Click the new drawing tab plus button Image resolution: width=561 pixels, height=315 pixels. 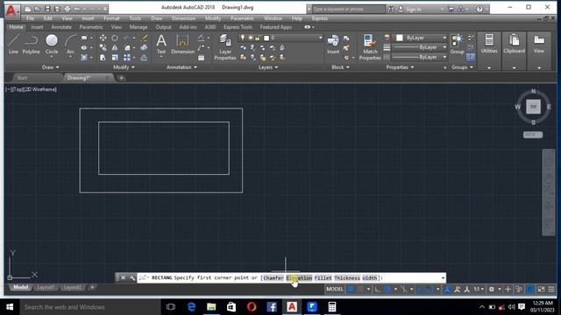121,78
